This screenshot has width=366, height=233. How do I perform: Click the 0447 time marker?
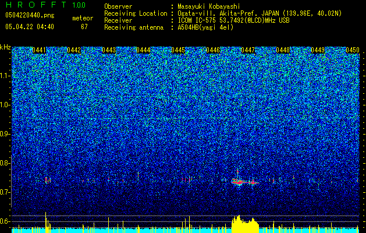248,50
